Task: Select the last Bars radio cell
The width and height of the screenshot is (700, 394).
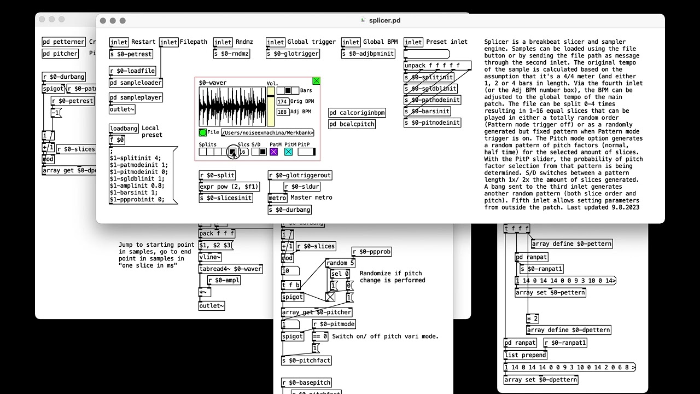Action: 295,90
